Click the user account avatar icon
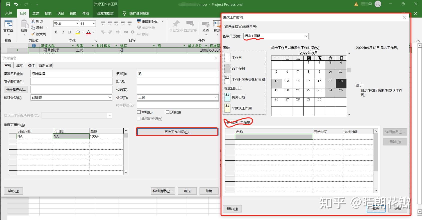Viewport: 422px width, 220px height. coord(378,4)
